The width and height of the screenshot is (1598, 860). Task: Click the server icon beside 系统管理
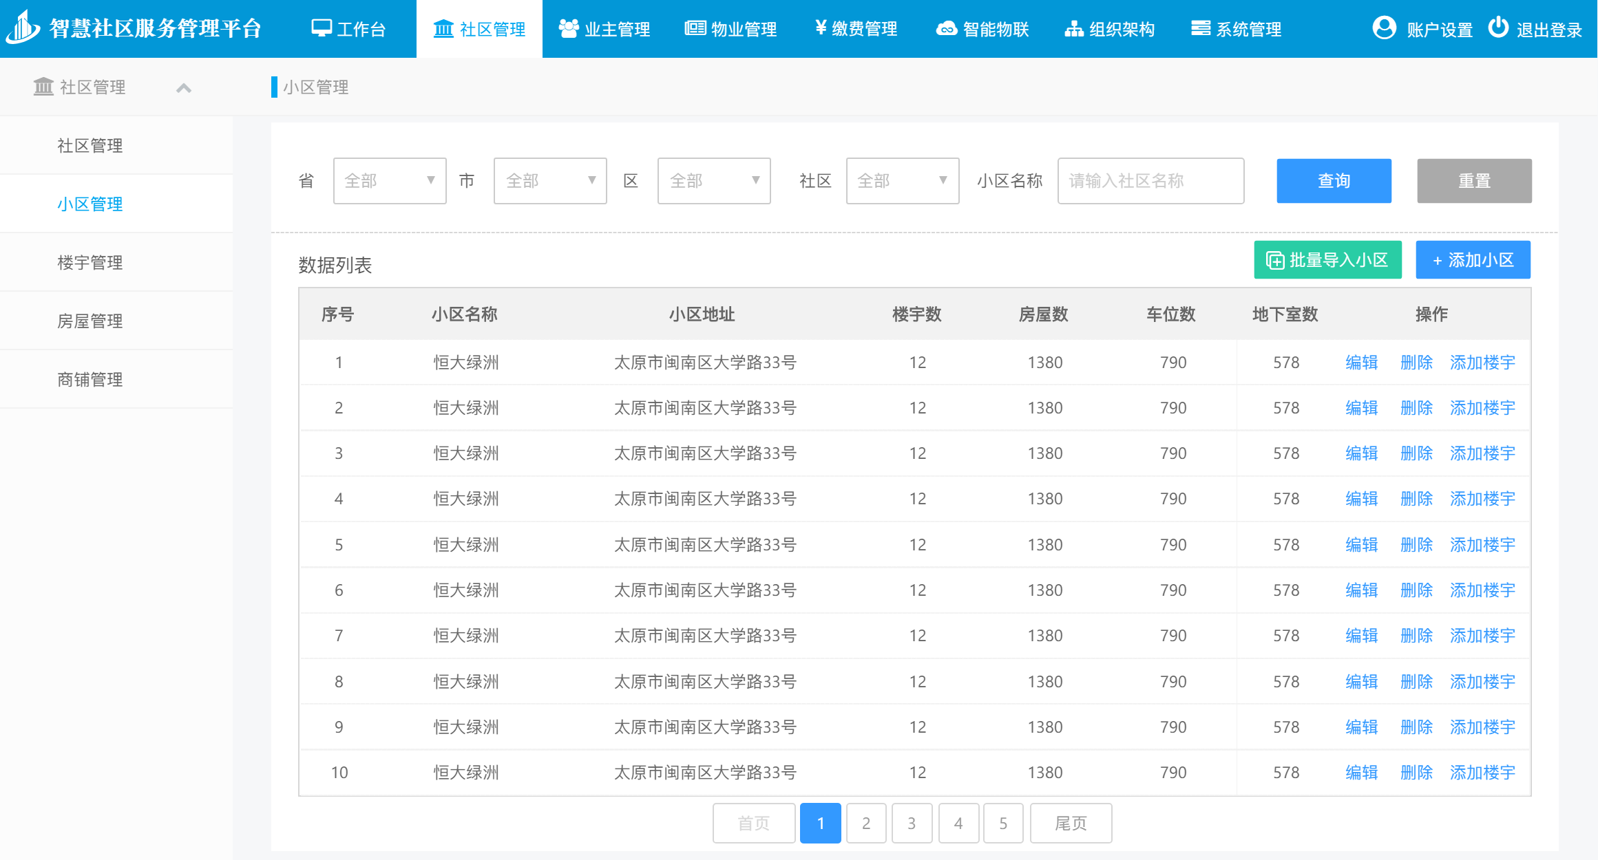[1201, 28]
